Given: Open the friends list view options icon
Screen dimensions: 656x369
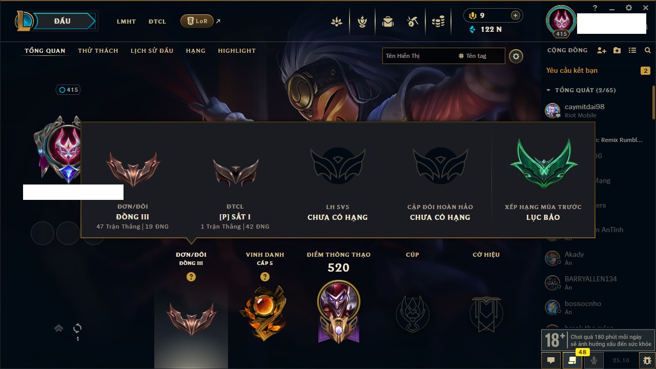Looking at the screenshot, I should tap(632, 50).
